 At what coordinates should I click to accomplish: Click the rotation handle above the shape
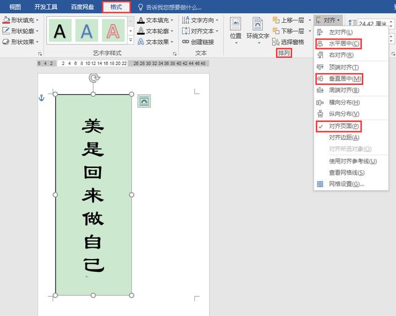(94, 78)
